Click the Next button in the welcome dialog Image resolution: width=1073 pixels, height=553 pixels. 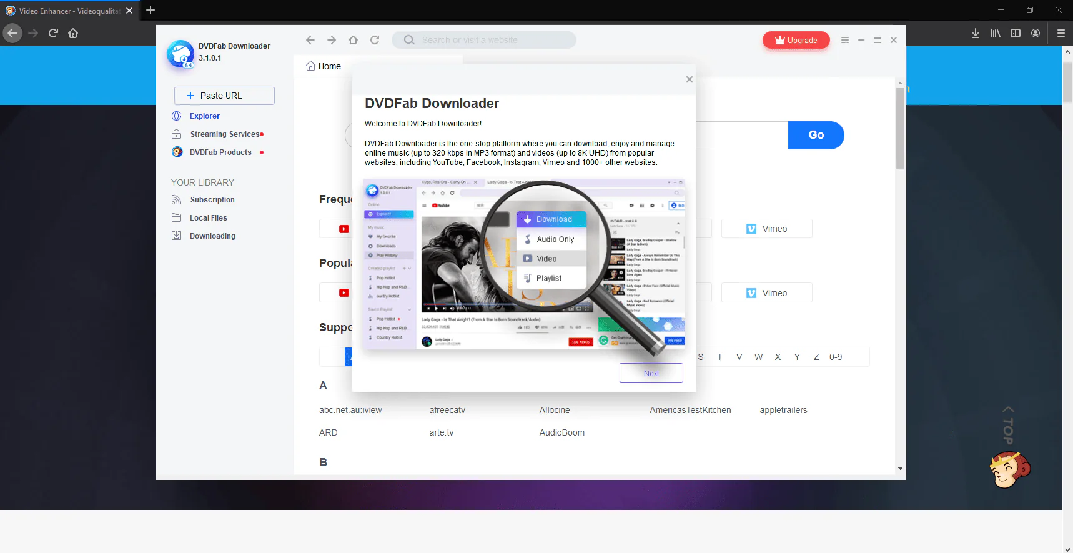click(651, 373)
